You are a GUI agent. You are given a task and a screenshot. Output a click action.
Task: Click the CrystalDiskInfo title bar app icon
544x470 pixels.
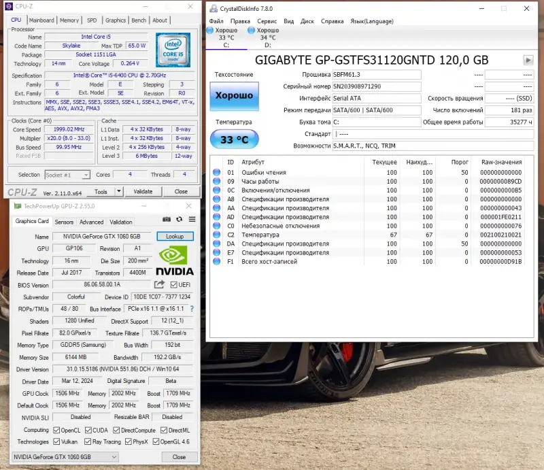[214, 9]
